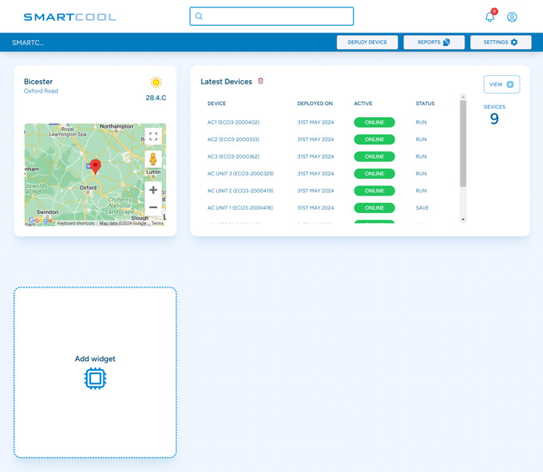Open the Deploy Device page

(367, 42)
